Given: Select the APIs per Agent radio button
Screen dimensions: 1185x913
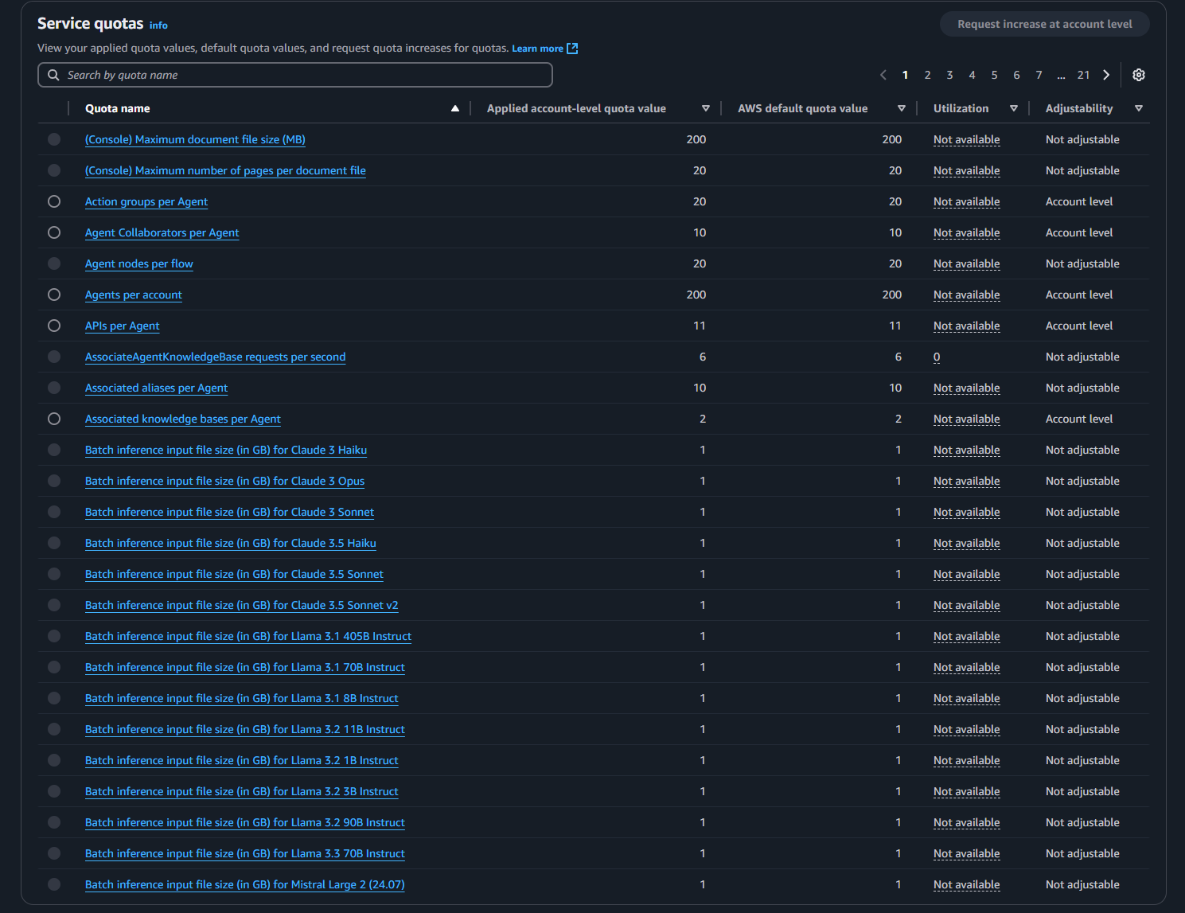Looking at the screenshot, I should click(x=54, y=326).
